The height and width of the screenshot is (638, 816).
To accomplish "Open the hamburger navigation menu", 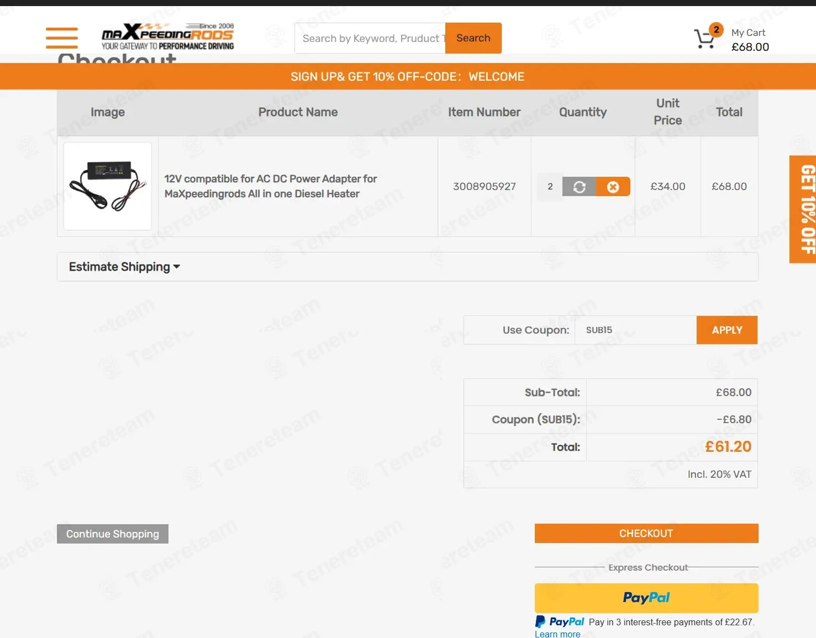I will point(62,38).
